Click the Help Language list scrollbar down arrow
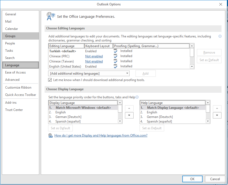 point(208,121)
